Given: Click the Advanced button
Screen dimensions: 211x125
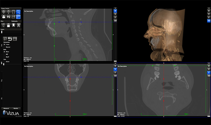Looking at the screenshot, I should point(5,108).
